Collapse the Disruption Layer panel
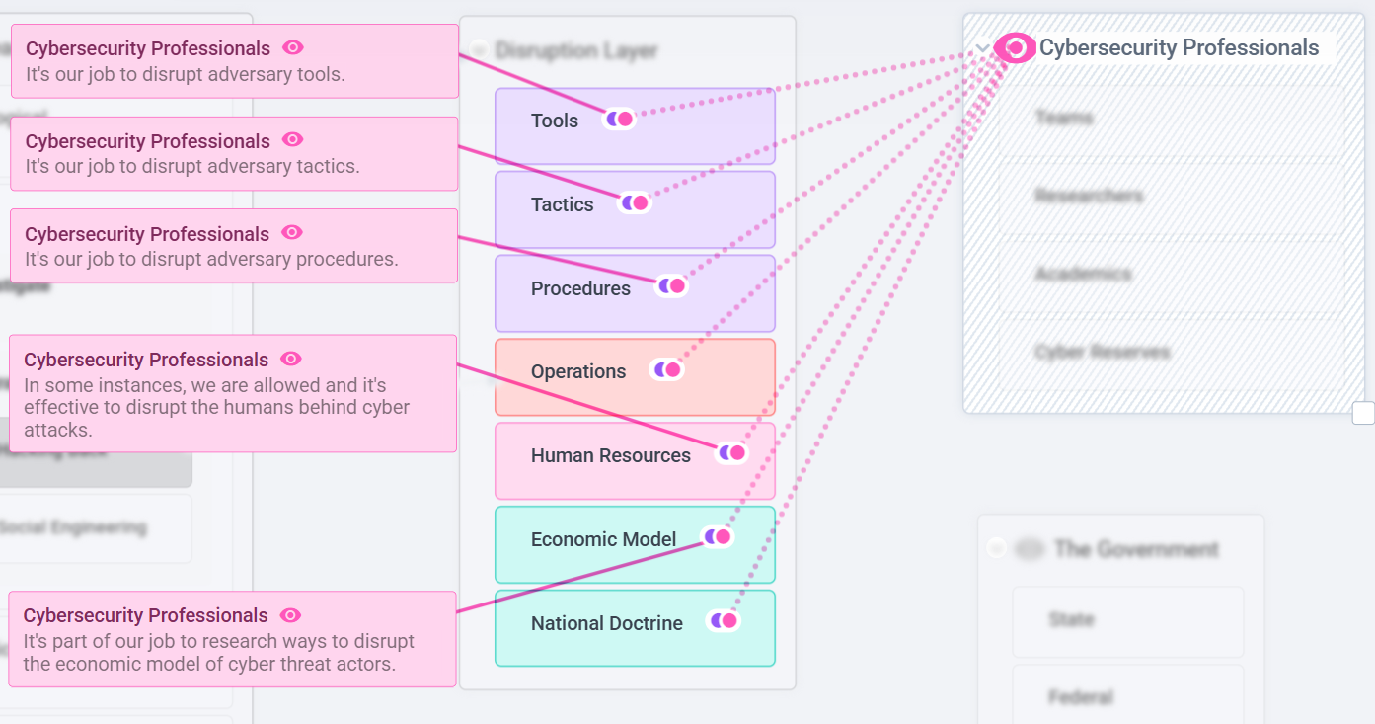 (479, 50)
